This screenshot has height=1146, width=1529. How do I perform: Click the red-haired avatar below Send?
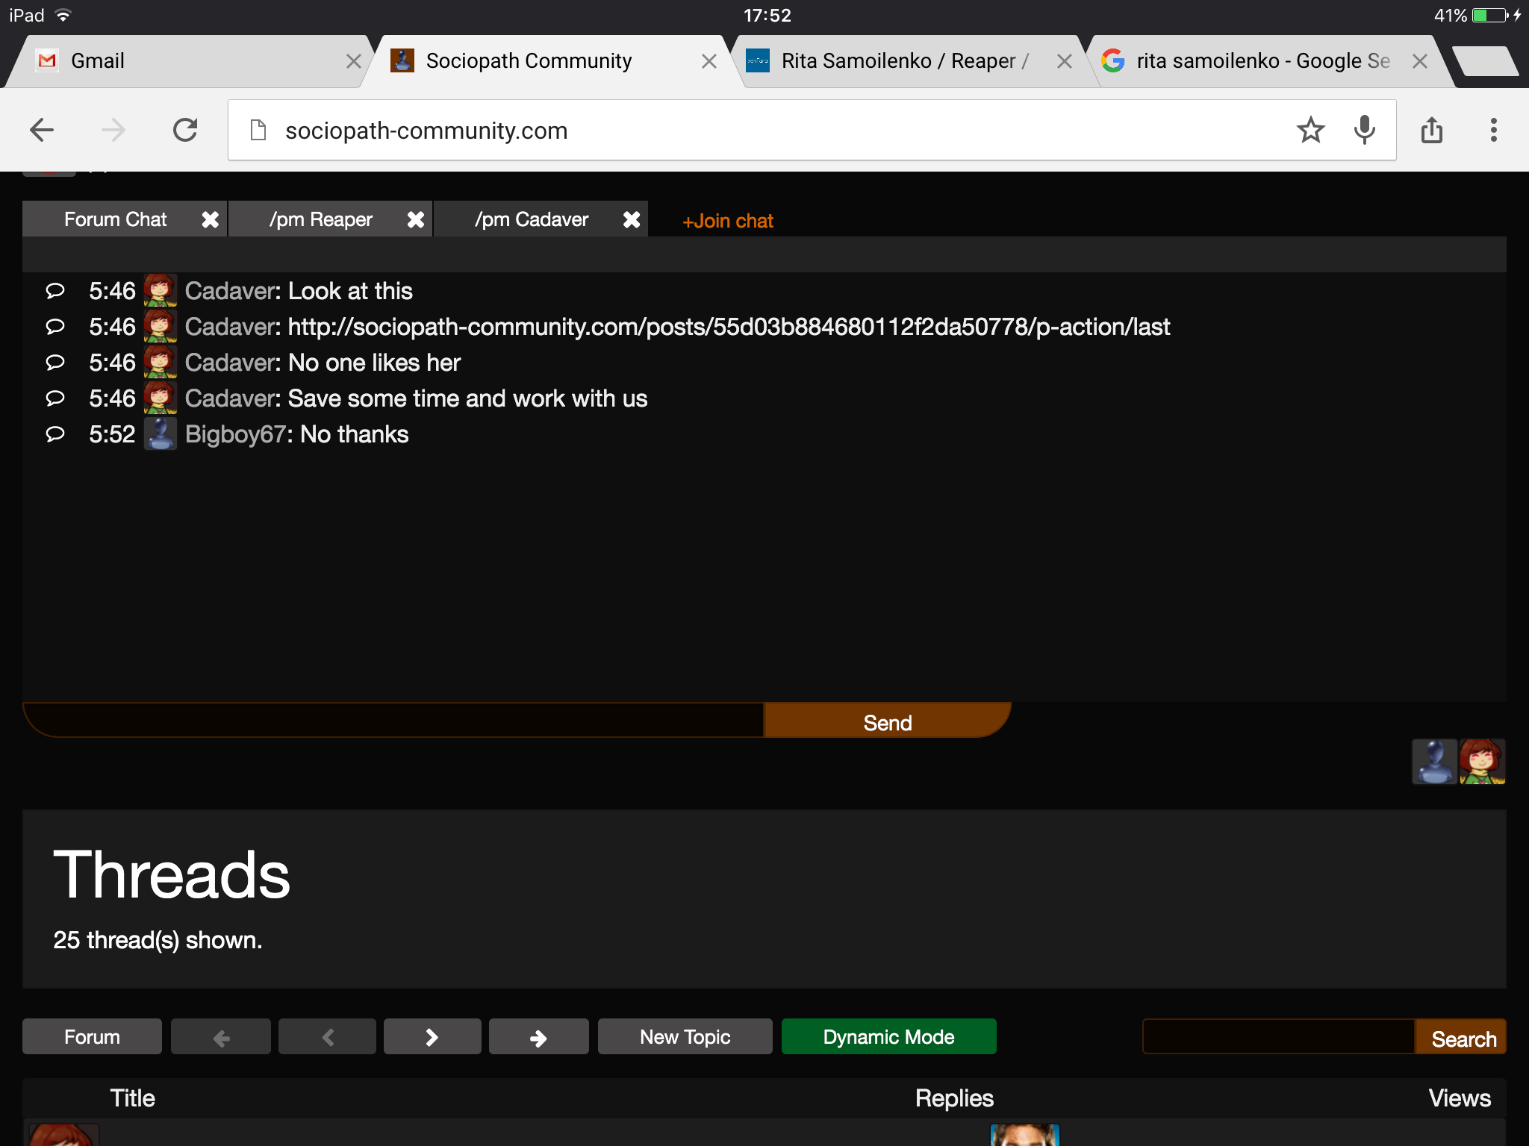coord(1482,762)
